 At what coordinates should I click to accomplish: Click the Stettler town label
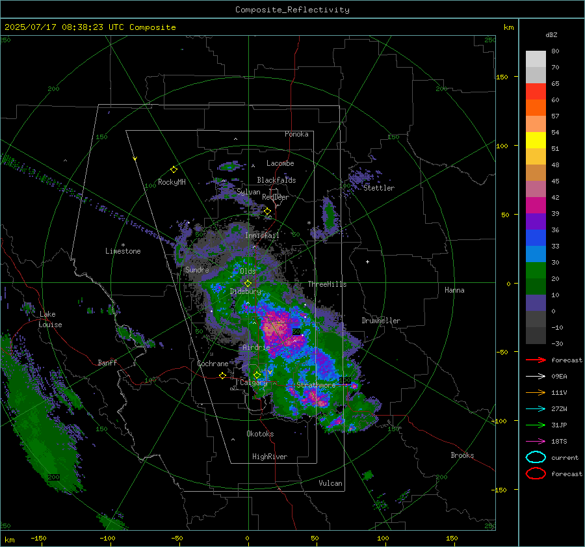click(379, 188)
